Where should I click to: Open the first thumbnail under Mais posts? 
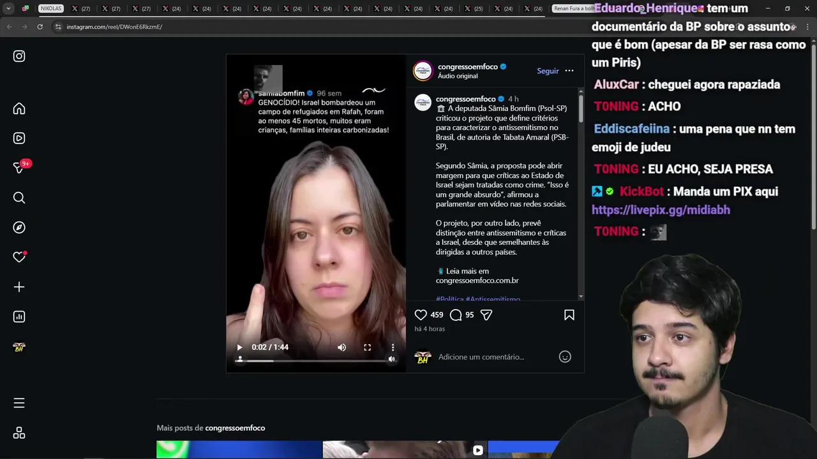[239, 449]
